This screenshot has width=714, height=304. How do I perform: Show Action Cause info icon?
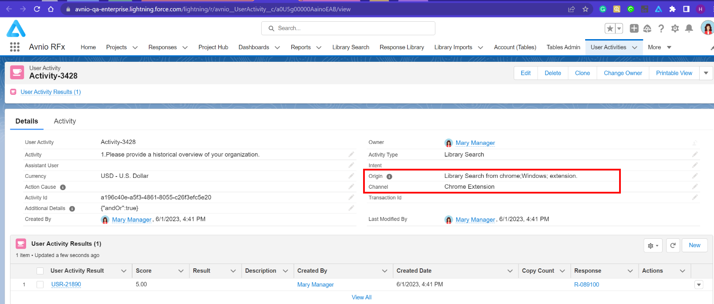coord(63,187)
